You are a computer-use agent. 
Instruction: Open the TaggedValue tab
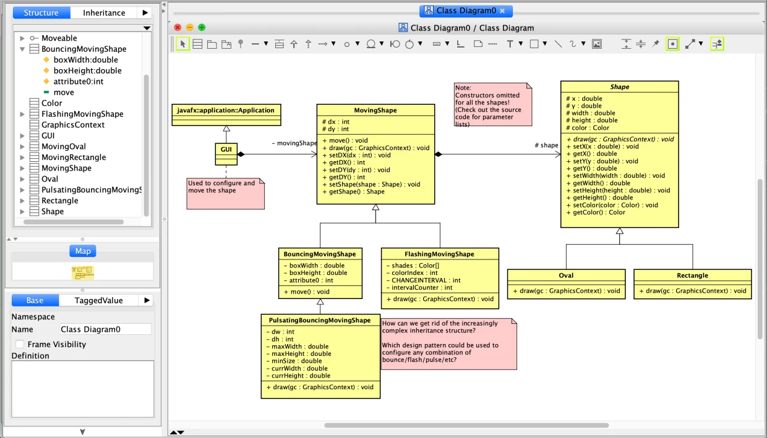pyautogui.click(x=98, y=300)
